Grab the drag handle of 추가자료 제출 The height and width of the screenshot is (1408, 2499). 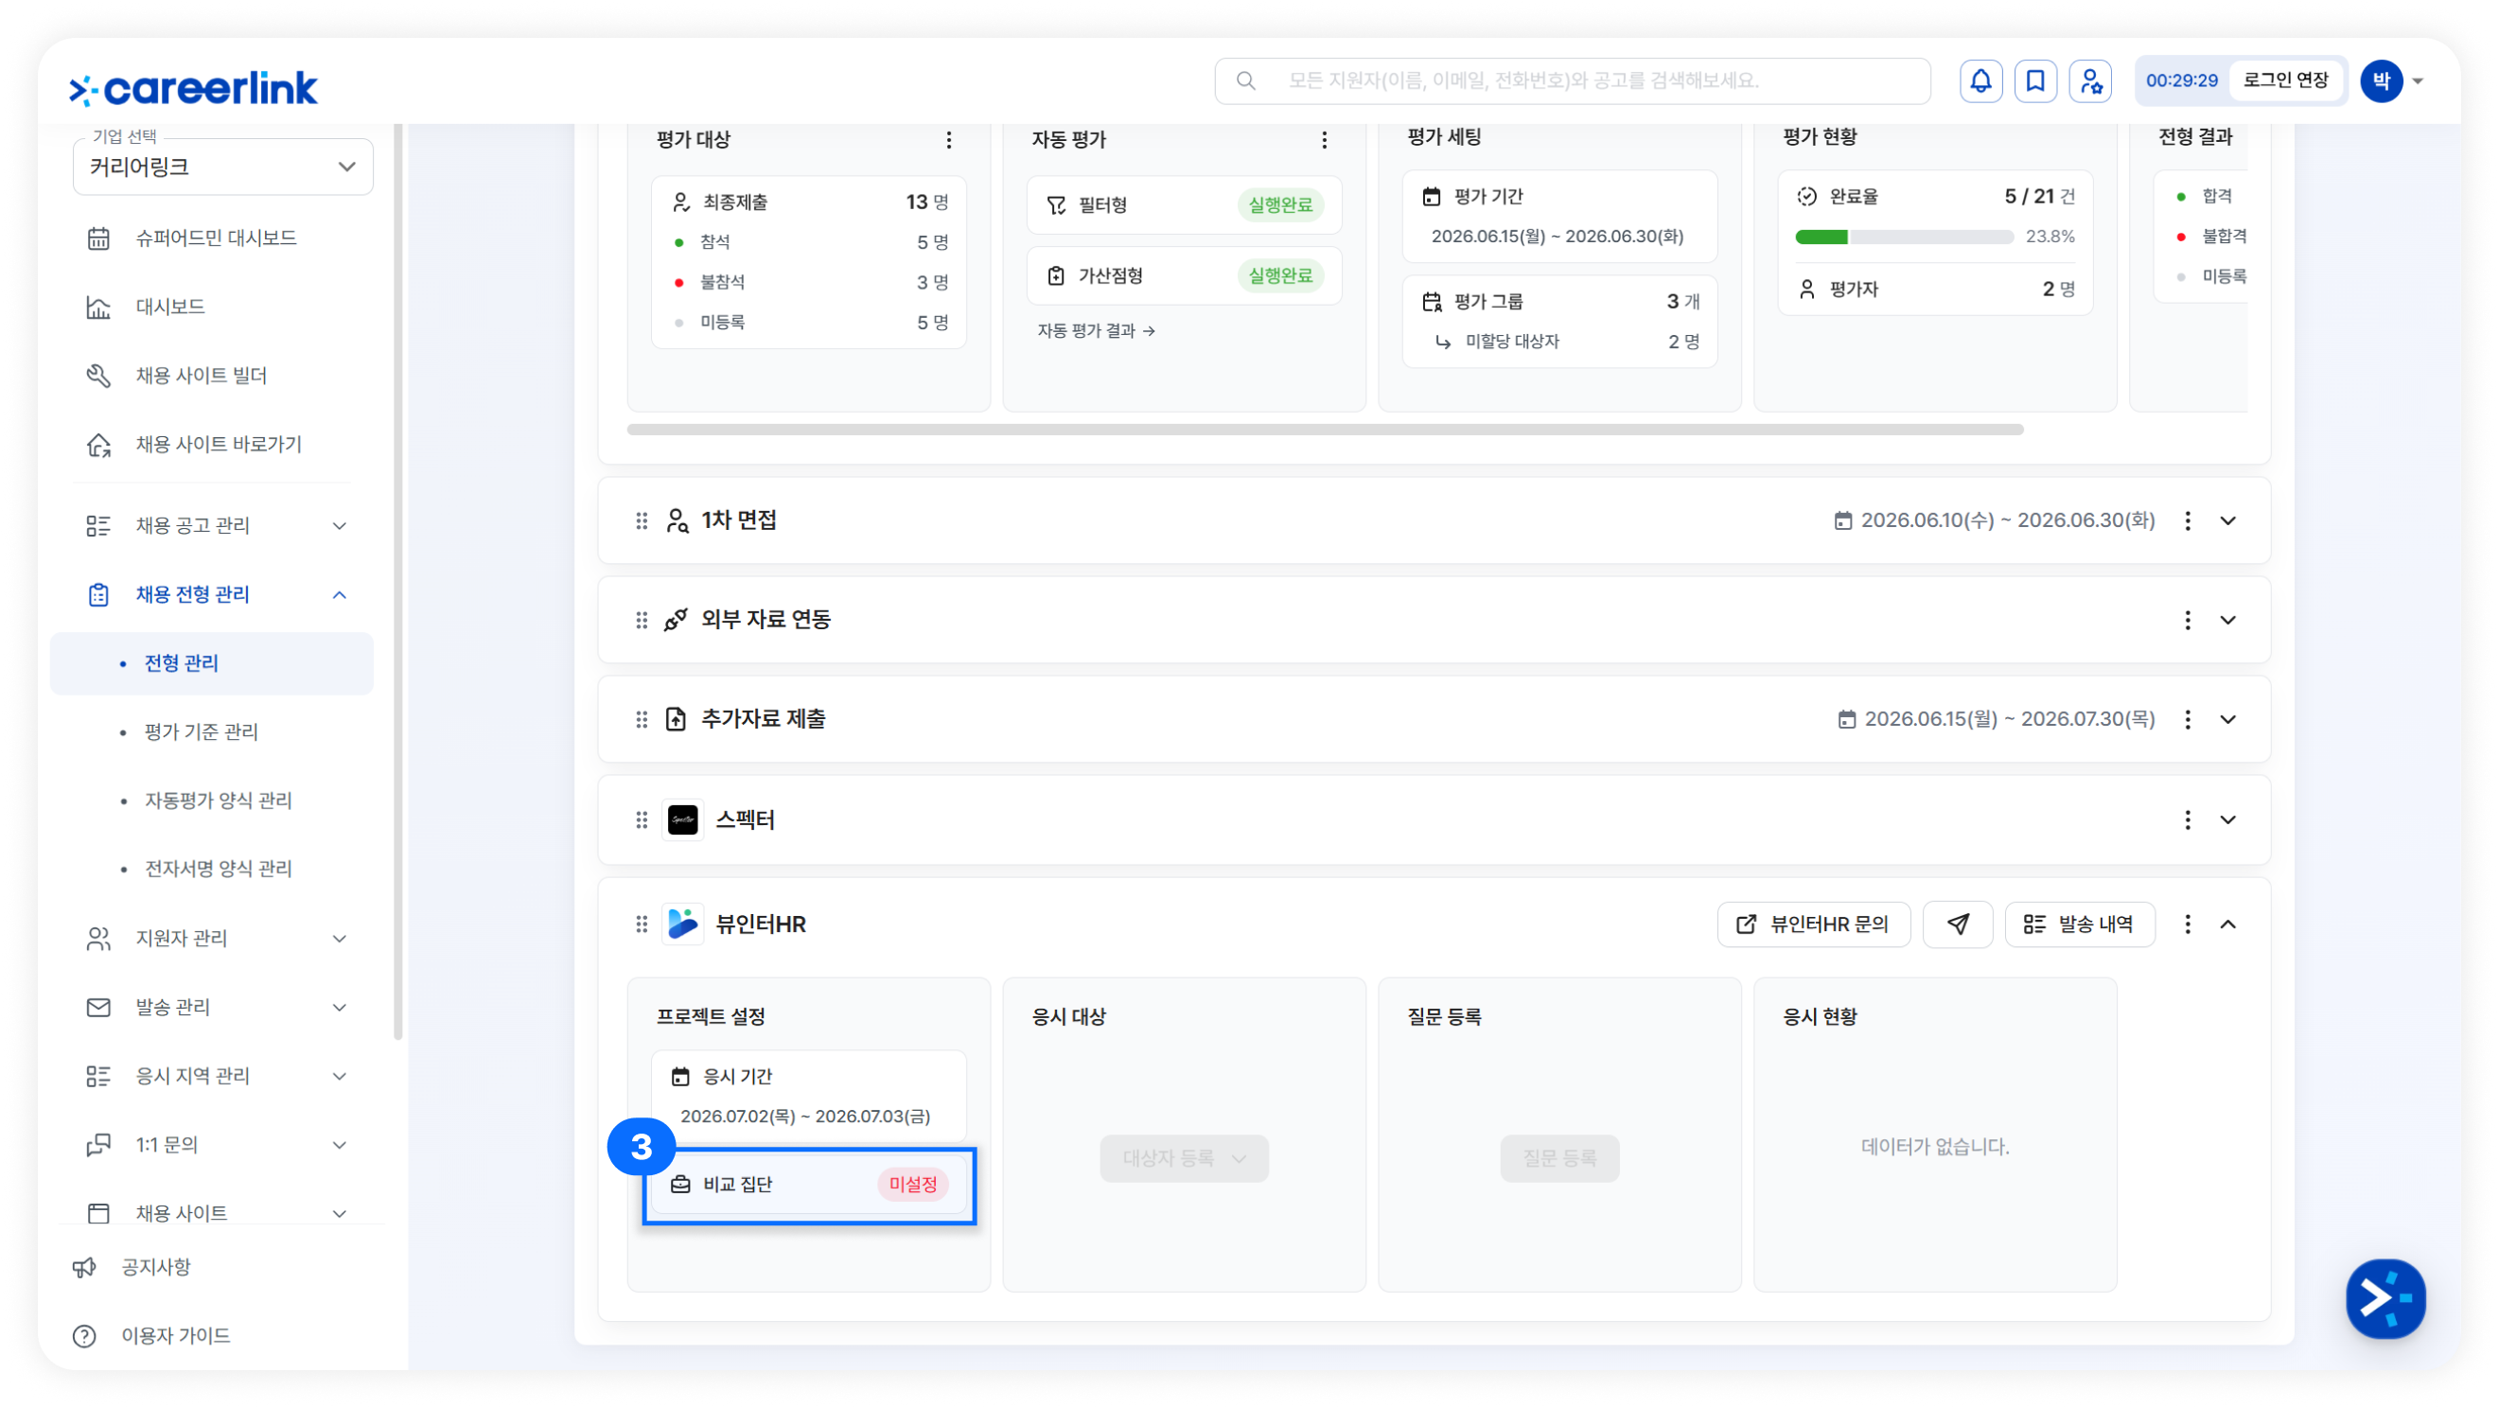tap(642, 719)
